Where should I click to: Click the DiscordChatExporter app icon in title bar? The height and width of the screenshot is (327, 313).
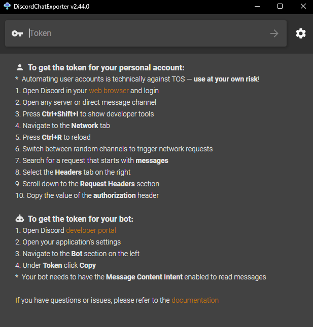tap(7, 6)
